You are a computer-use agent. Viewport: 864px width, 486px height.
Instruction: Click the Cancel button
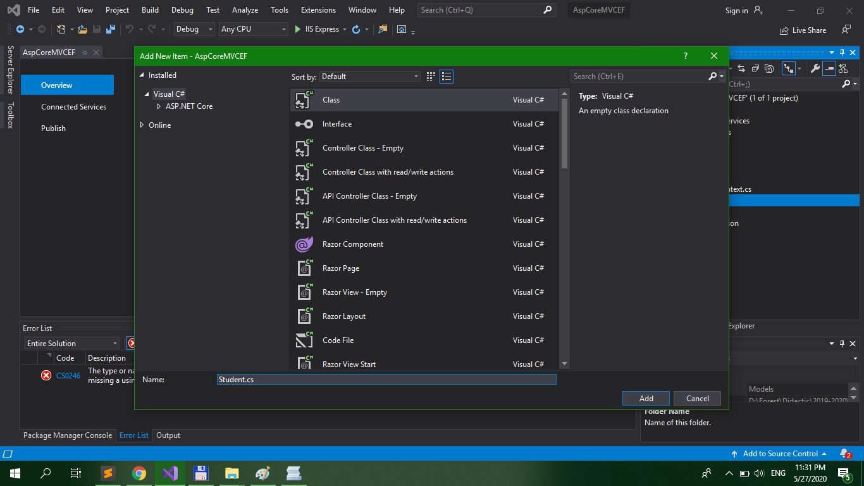pos(697,398)
